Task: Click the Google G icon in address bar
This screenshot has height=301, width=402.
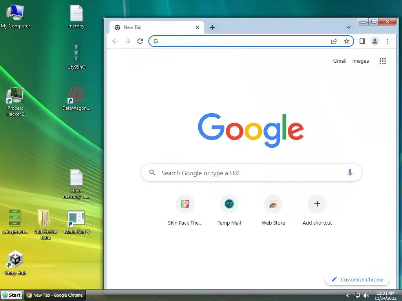Action: [156, 41]
